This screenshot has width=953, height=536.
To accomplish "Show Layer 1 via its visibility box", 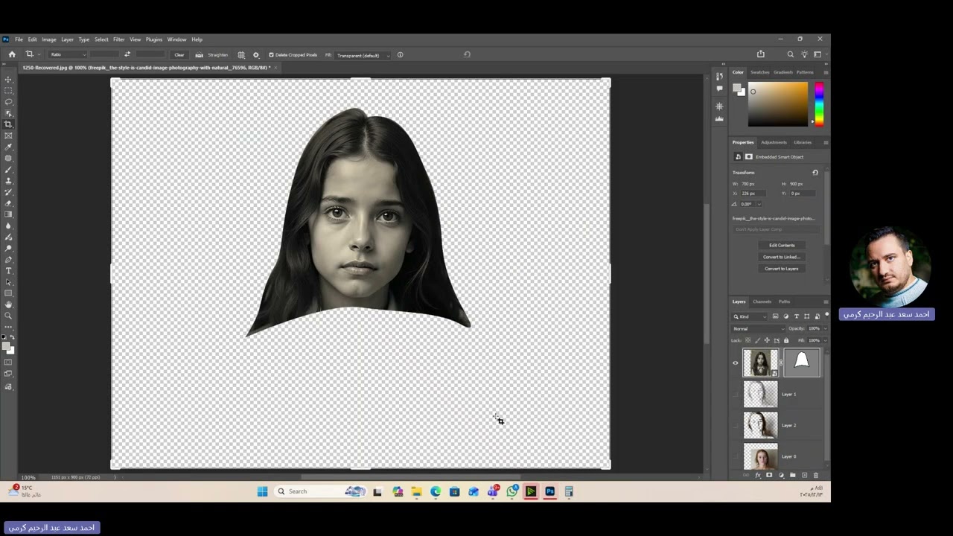I will pos(736,395).
